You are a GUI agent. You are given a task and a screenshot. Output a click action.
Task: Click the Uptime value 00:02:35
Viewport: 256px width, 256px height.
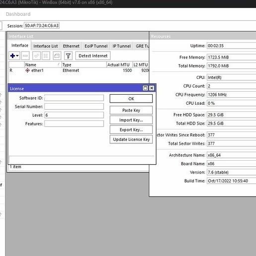[x=231, y=46]
